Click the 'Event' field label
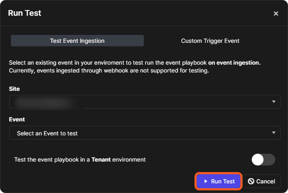The height and width of the screenshot is (193, 288). coord(17,120)
